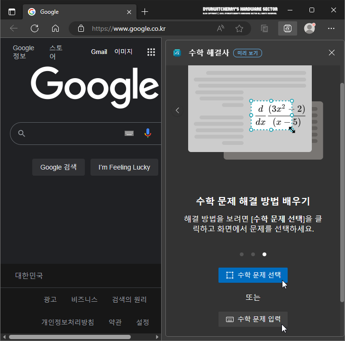Open Google apps grid

[151, 52]
